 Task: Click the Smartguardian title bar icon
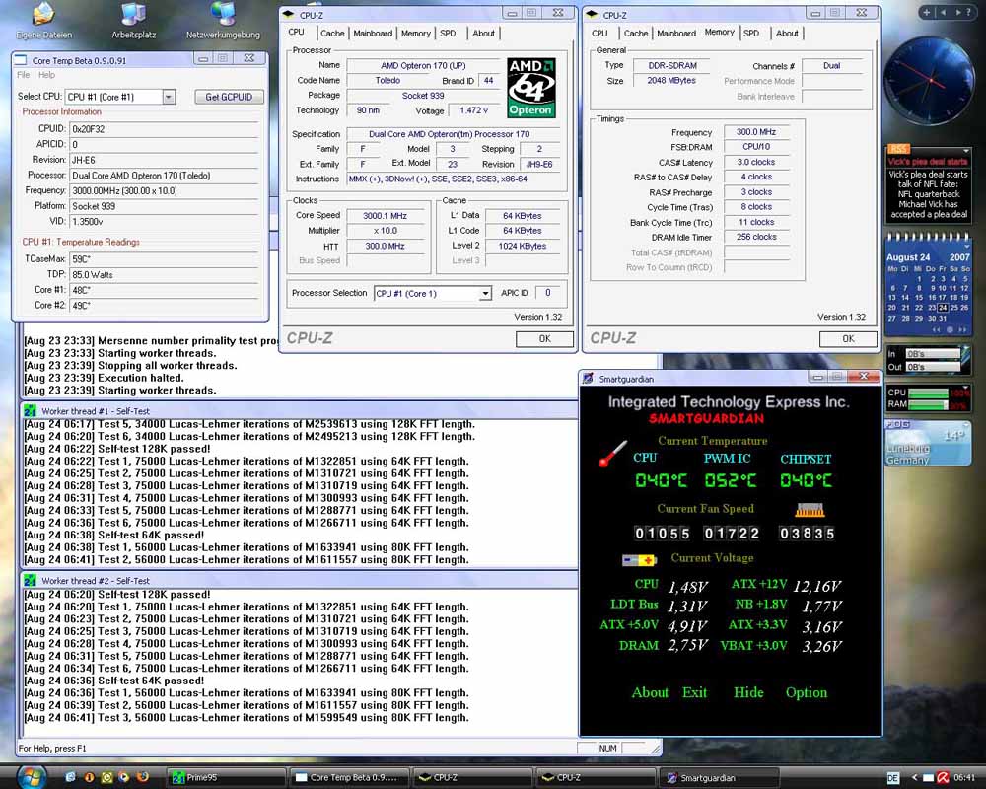pyautogui.click(x=588, y=378)
